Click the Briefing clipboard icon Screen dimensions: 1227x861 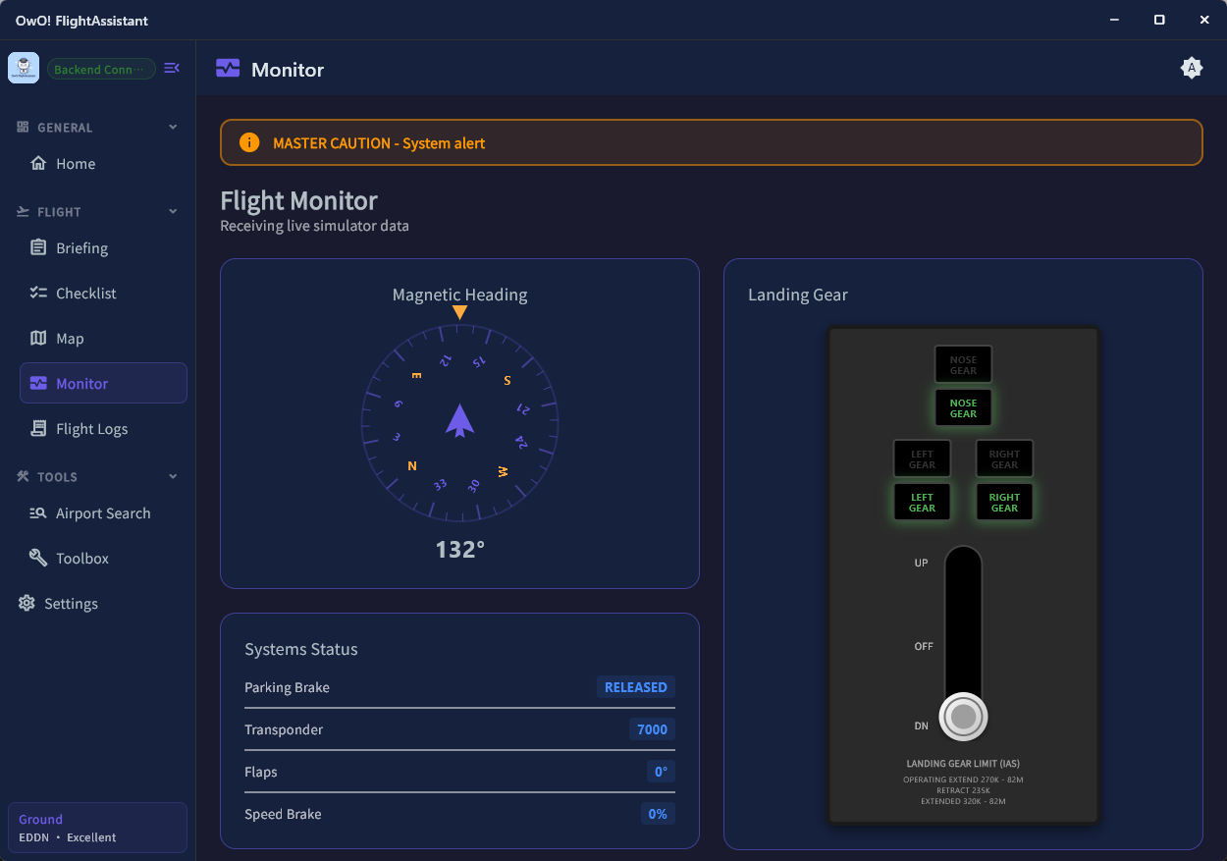(x=38, y=247)
